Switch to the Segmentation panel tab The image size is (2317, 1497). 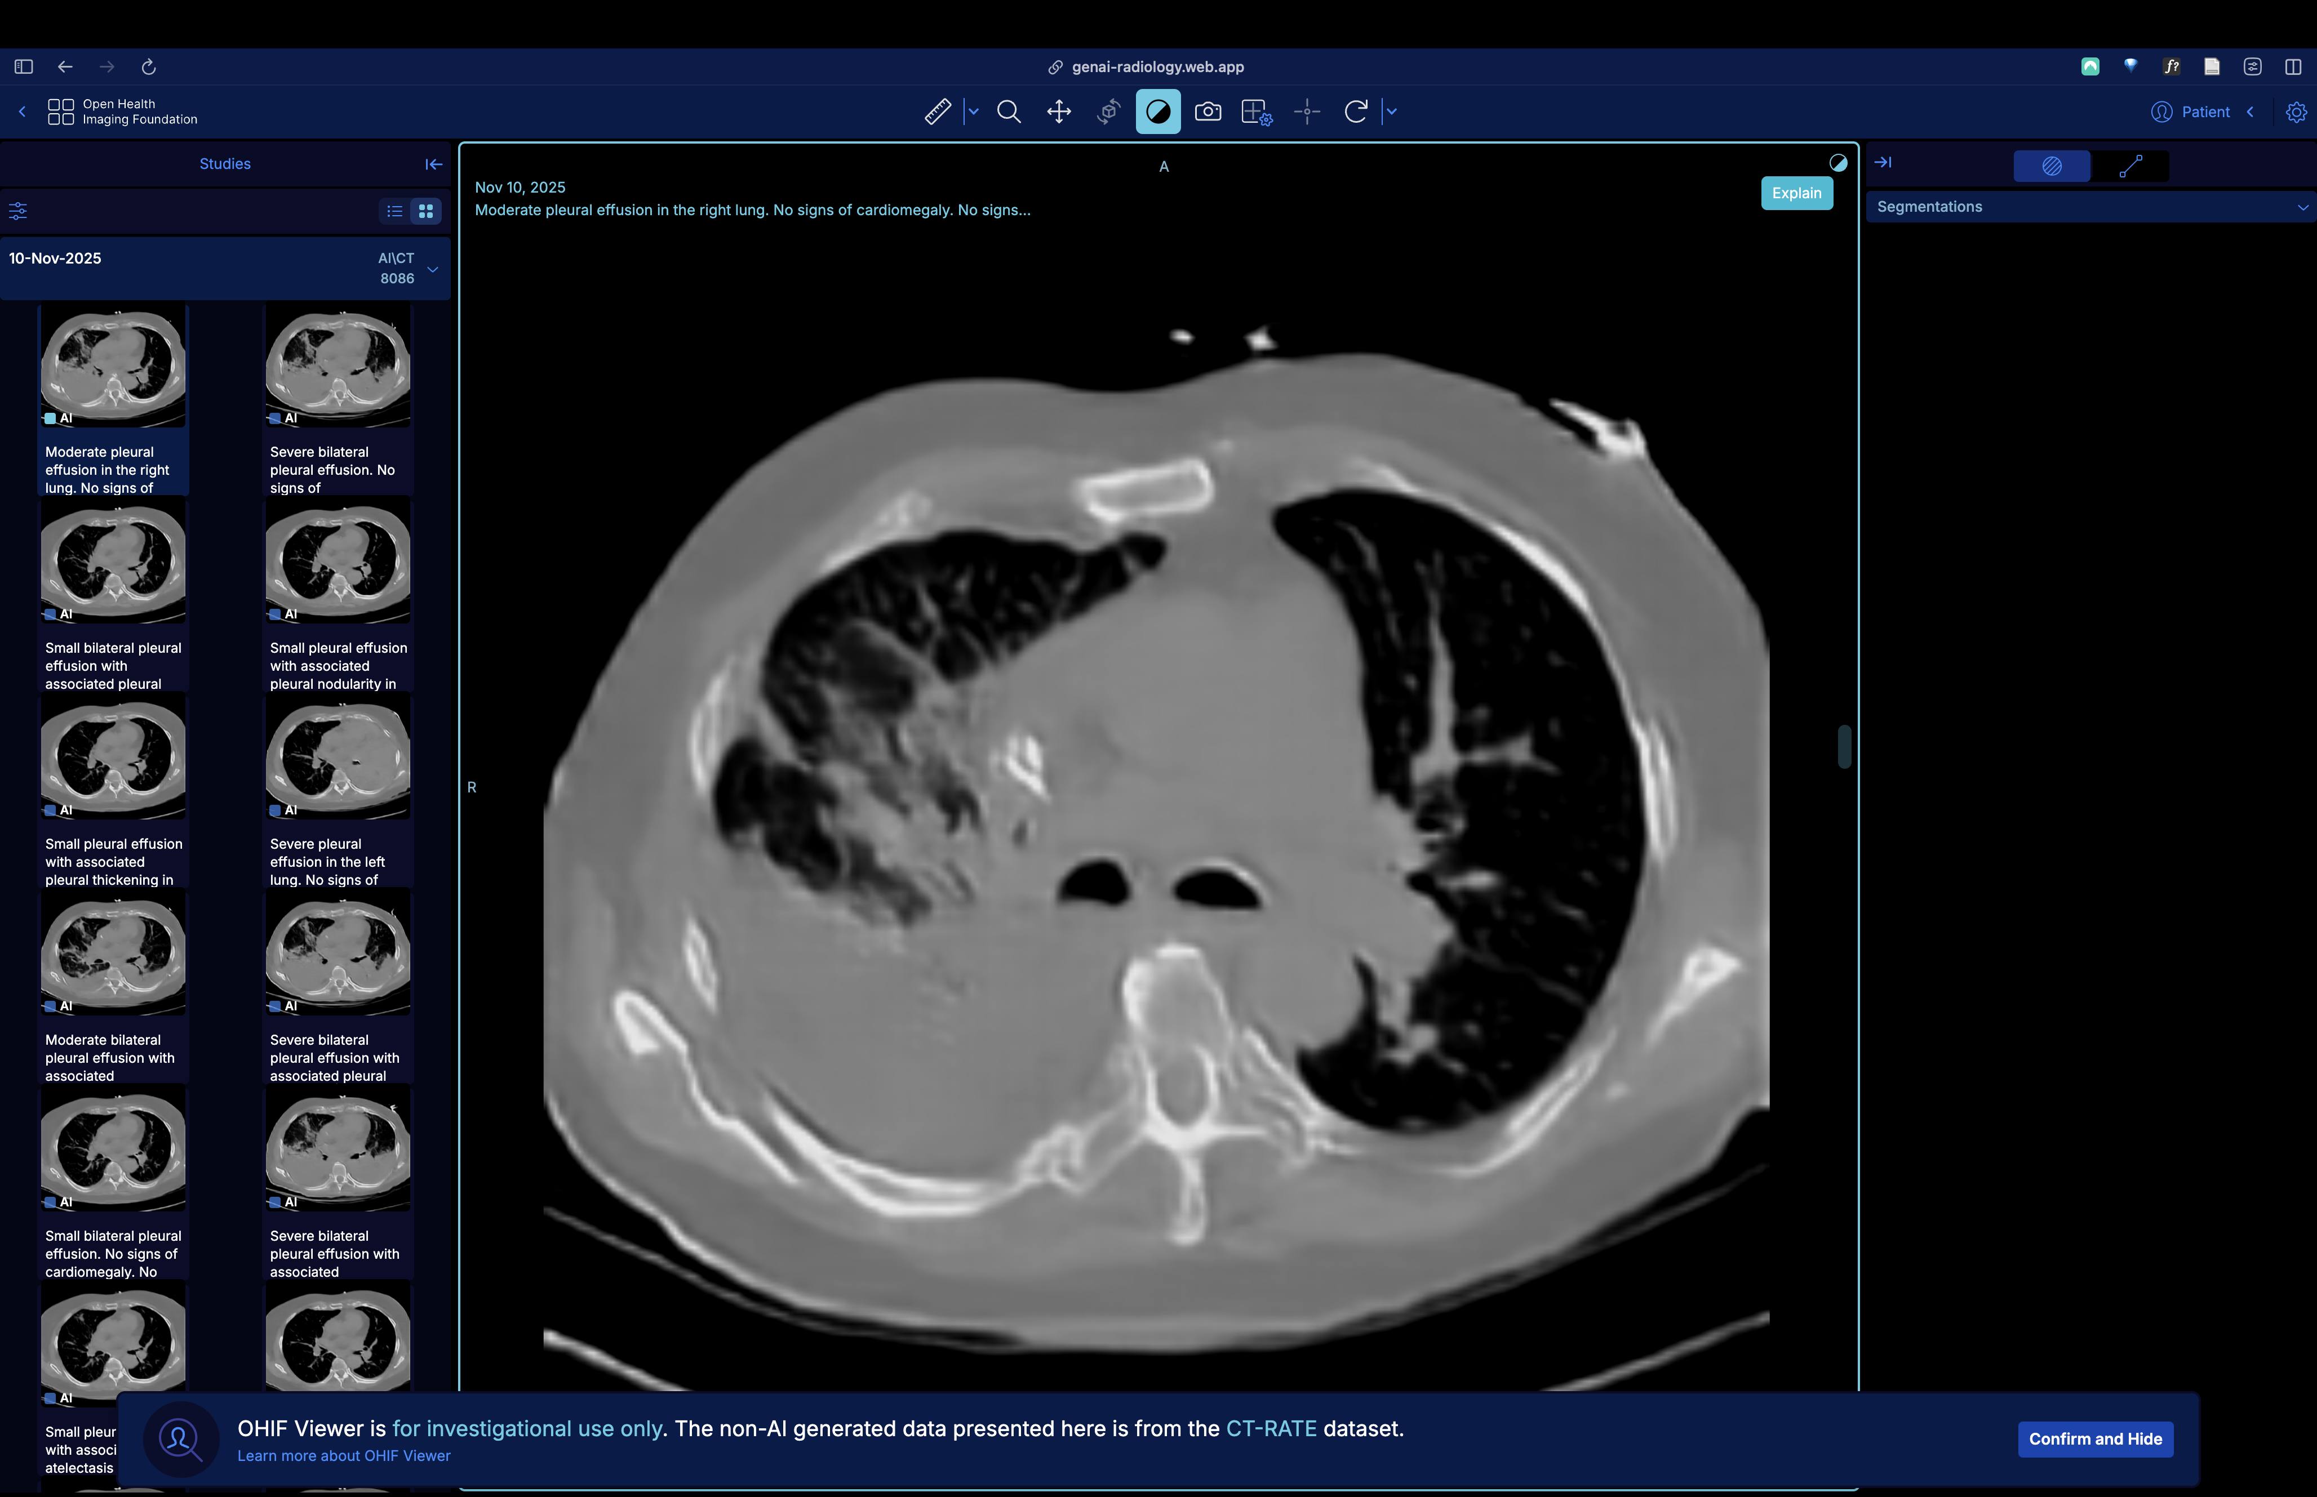[x=2052, y=165]
